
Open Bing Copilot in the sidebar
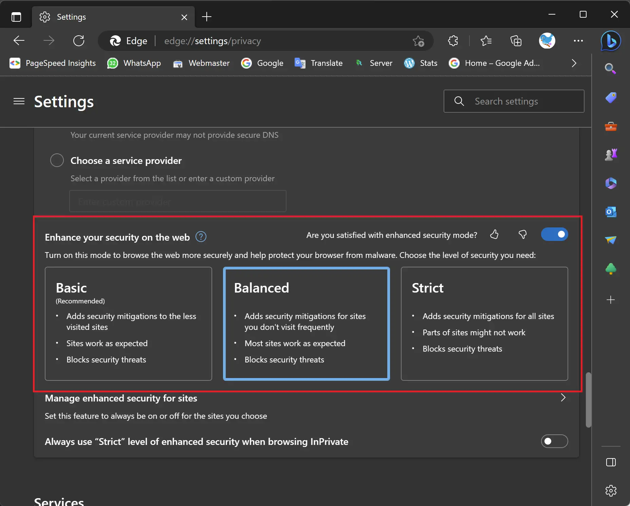tap(611, 41)
